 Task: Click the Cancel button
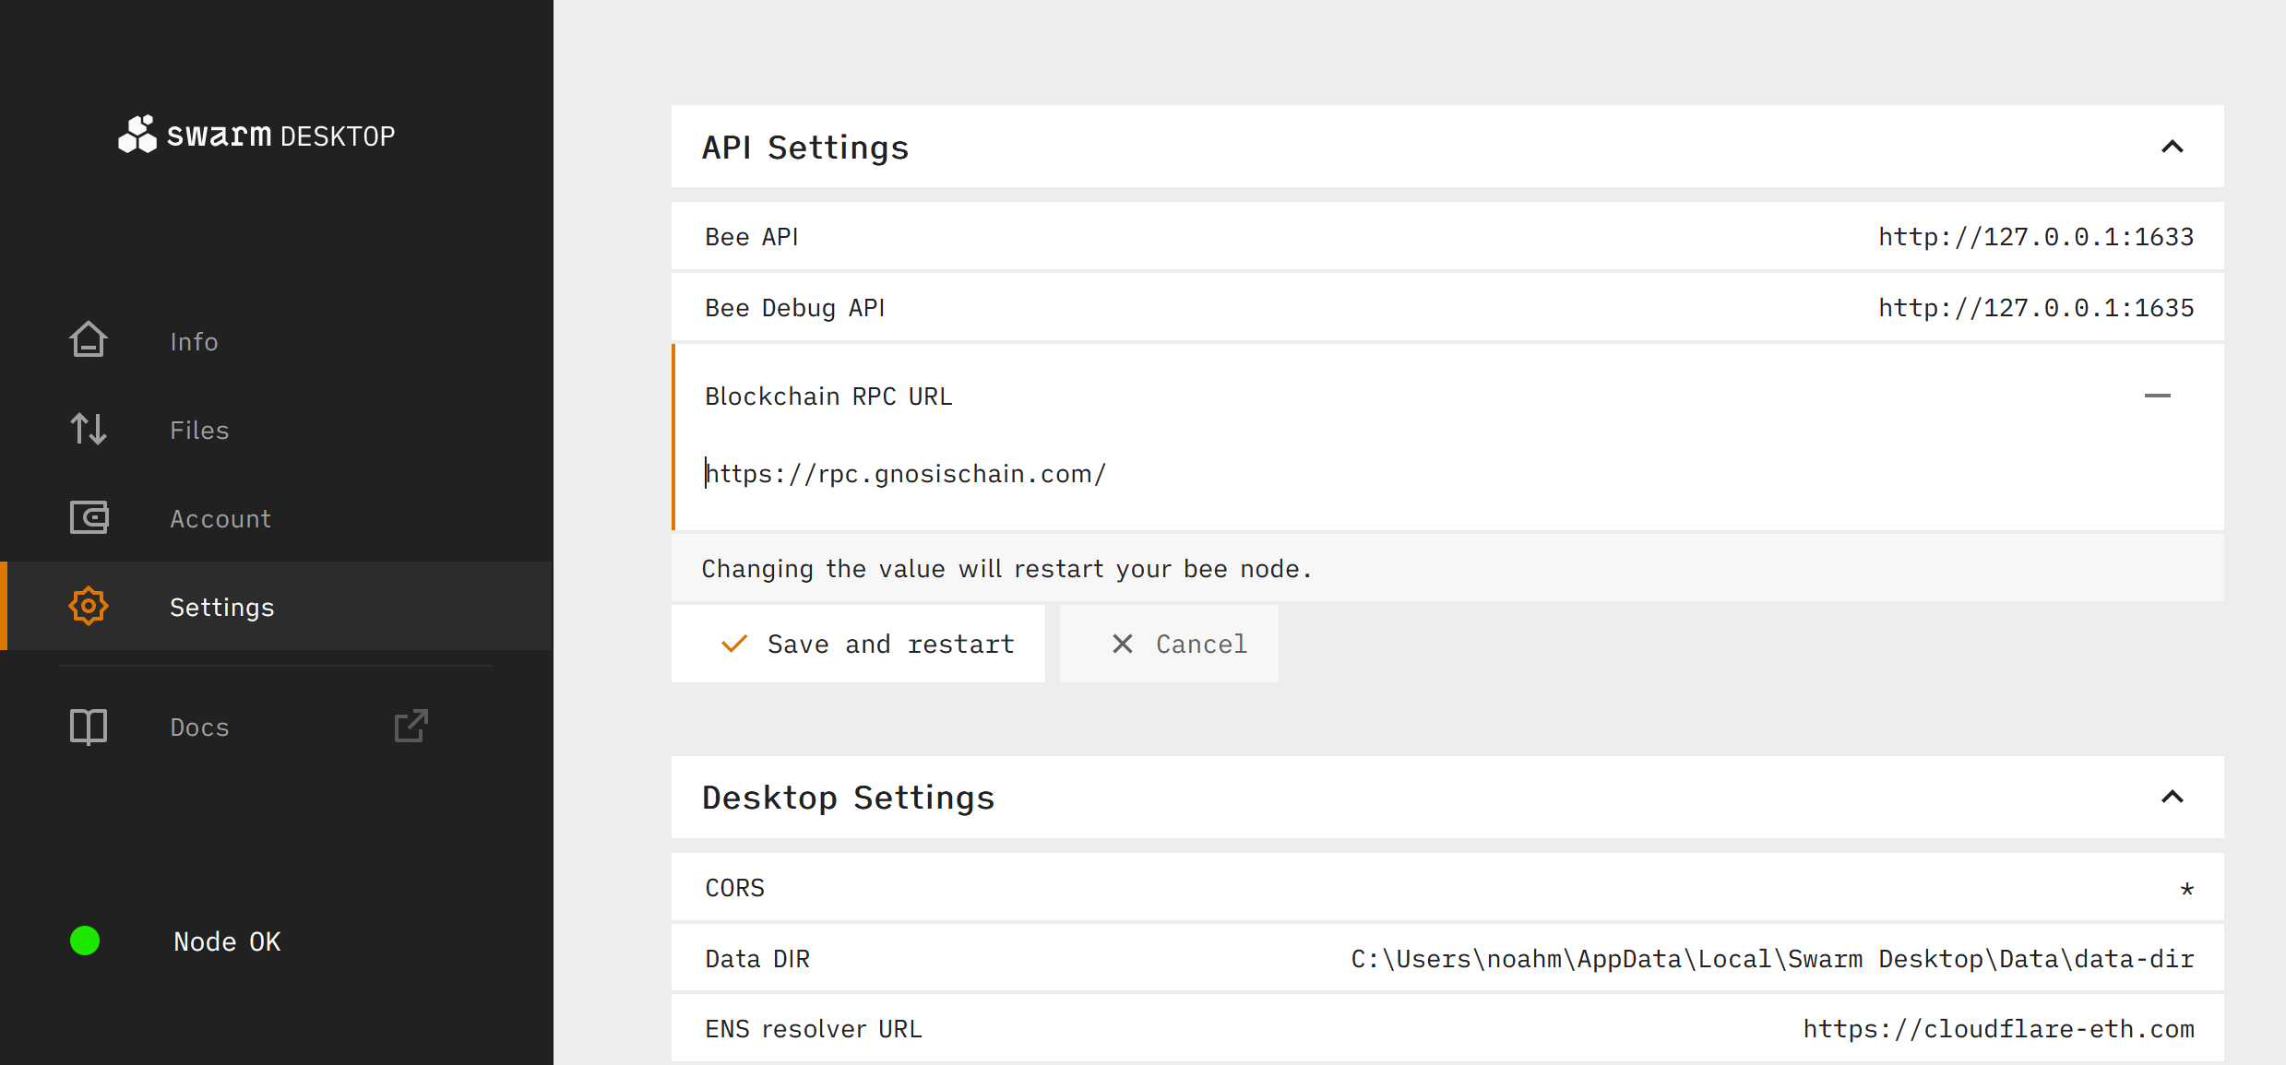click(x=1169, y=644)
